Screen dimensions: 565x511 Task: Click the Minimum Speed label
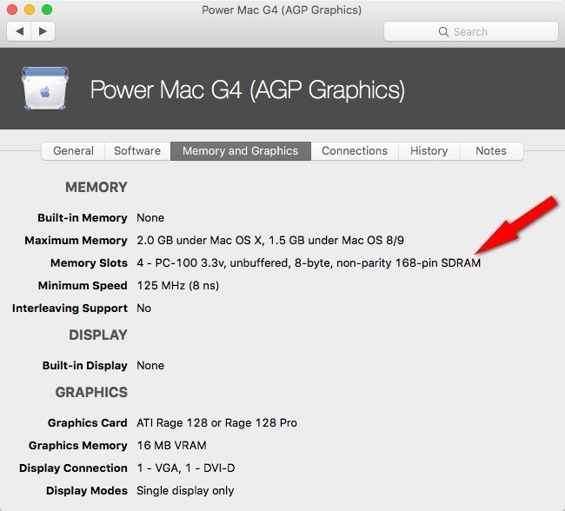point(83,286)
